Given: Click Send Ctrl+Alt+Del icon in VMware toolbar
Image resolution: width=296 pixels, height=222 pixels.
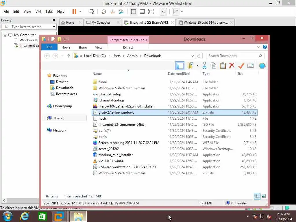Looking at the screenshot, I should 91,12.
